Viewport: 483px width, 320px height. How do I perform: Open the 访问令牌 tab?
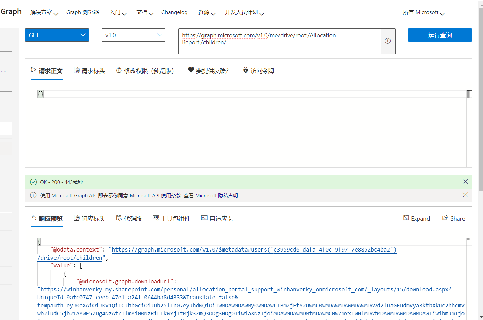[x=259, y=71]
